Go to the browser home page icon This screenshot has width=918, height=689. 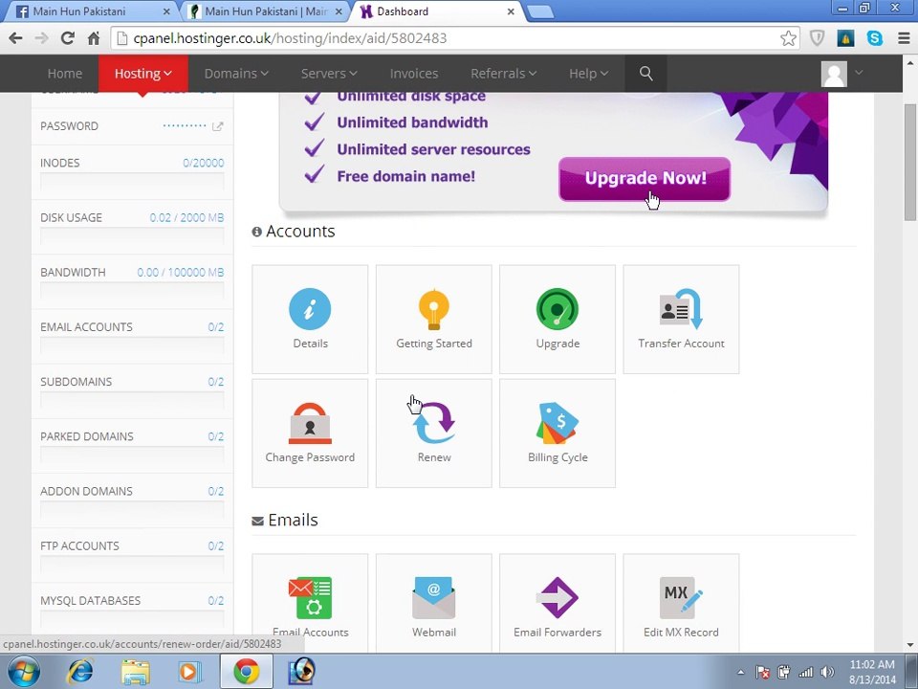tap(94, 38)
